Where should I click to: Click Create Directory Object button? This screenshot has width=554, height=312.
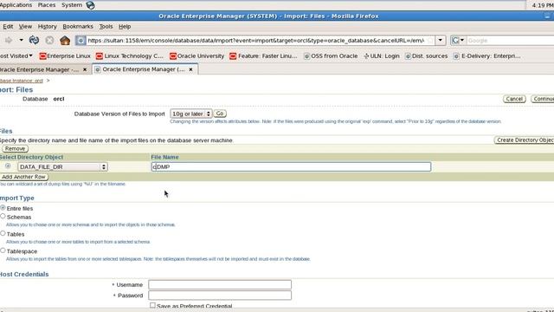click(x=525, y=140)
